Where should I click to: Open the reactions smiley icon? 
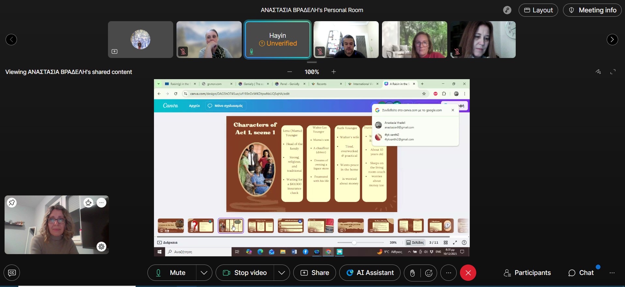click(x=429, y=273)
